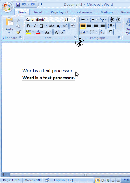The image size is (130, 183).
Task: Open the Page Layout tab
Action: click(60, 12)
